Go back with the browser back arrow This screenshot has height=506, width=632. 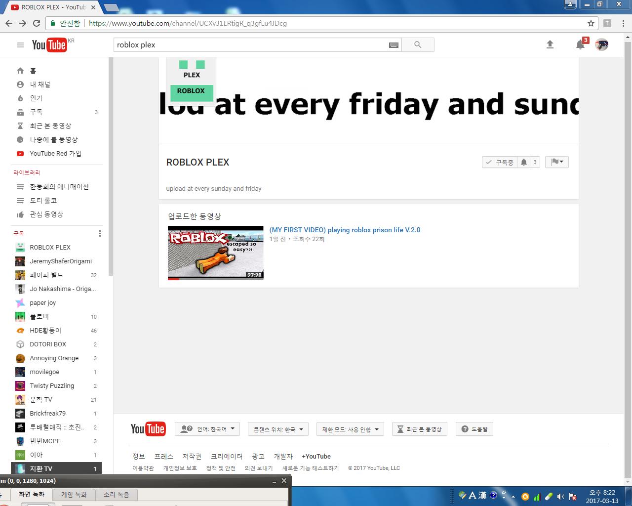click(x=9, y=23)
